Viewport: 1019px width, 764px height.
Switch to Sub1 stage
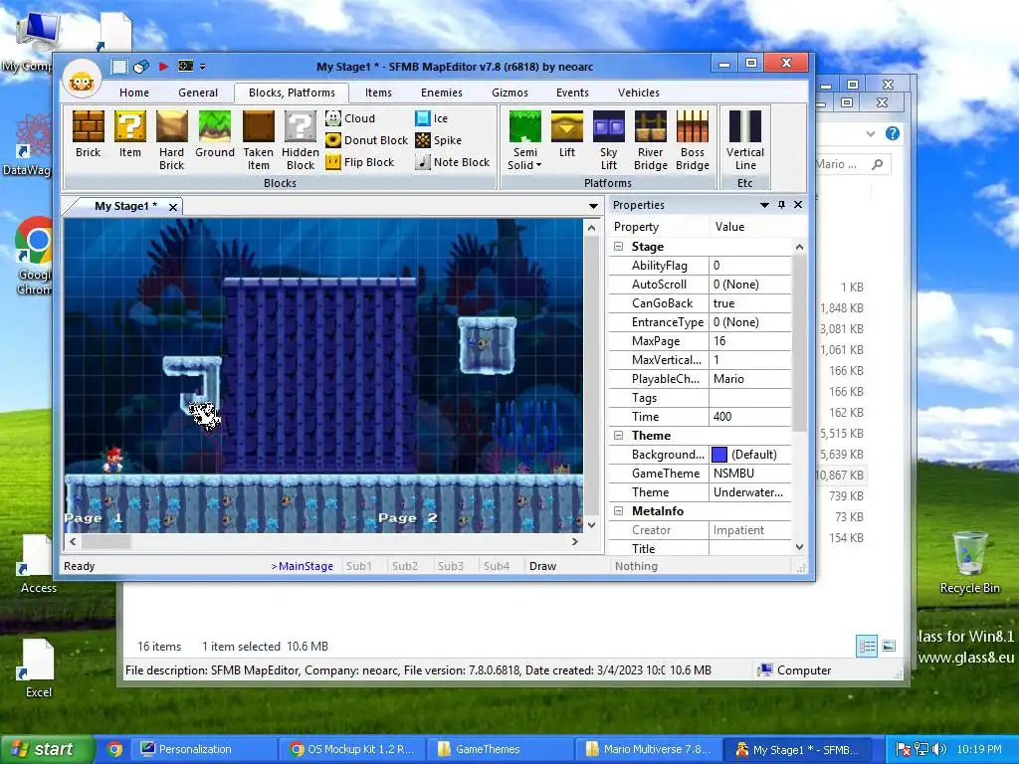click(358, 566)
